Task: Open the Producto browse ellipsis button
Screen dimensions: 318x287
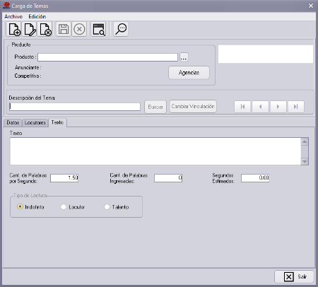Action: coord(184,57)
